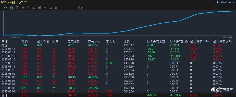Click the 次数 column header
The height and width of the screenshot is (97, 236).
[55, 42]
